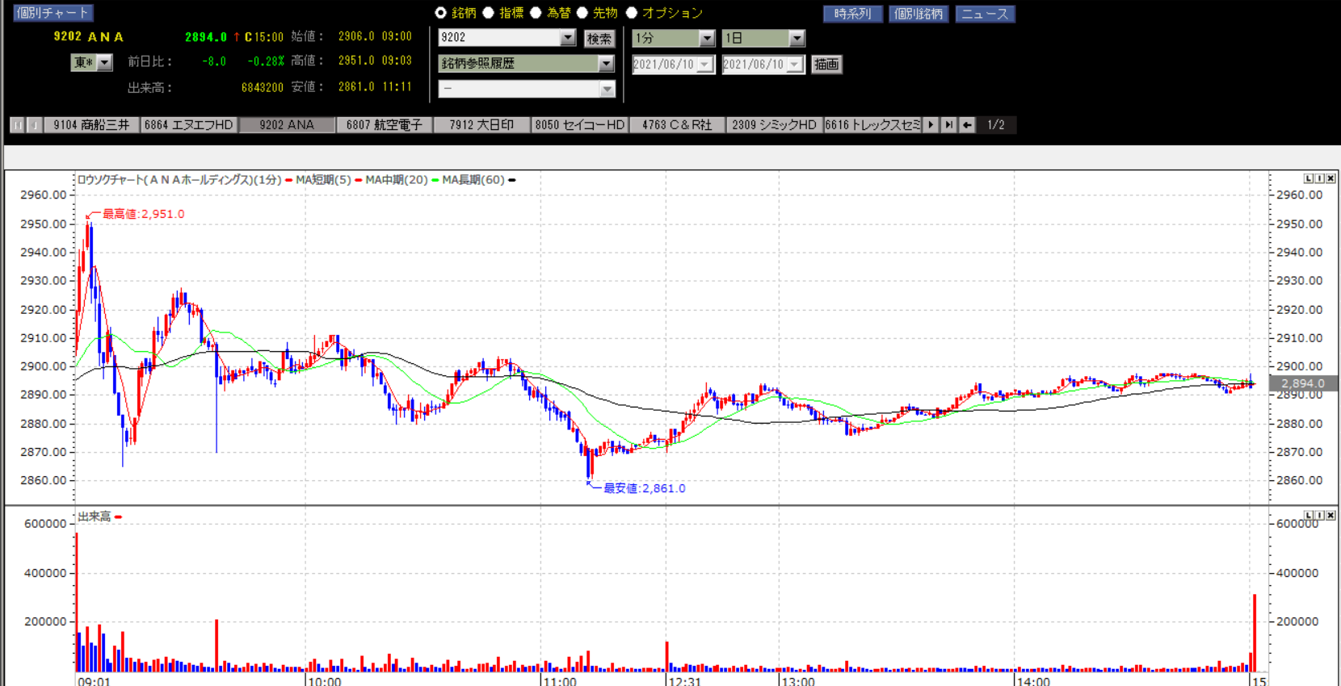Click the I button on the 出来高 volume pane
The width and height of the screenshot is (1341, 686).
pyautogui.click(x=1320, y=515)
